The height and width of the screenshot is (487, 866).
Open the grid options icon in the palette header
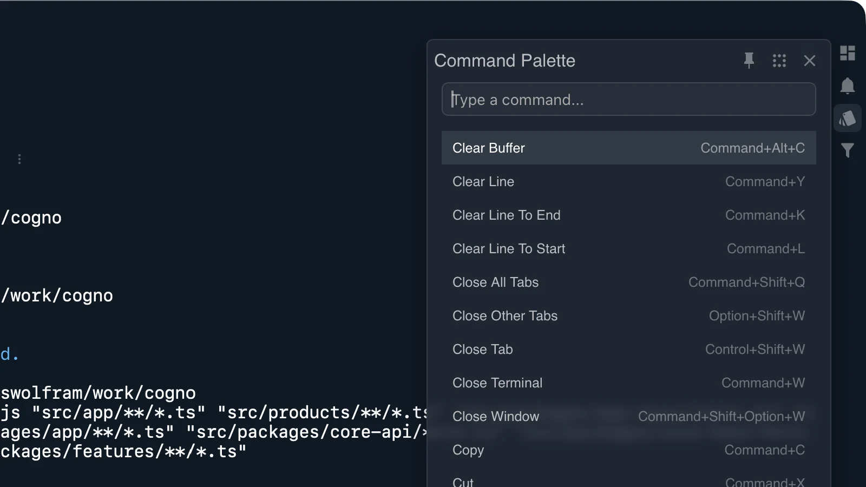click(779, 61)
